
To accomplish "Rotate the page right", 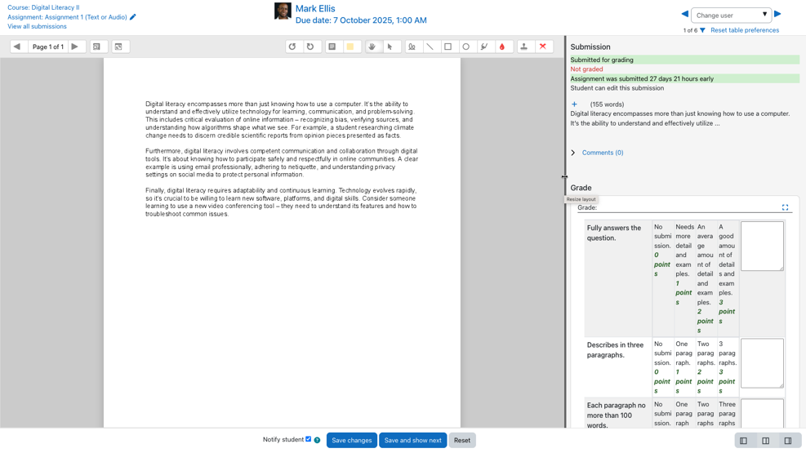I will (310, 47).
